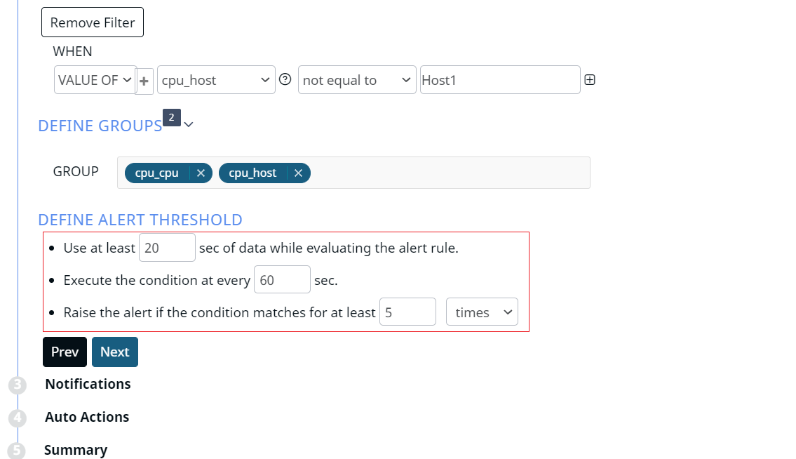Screen dimensions: 796x459
Task: Click the Next button
Action: coord(115,352)
